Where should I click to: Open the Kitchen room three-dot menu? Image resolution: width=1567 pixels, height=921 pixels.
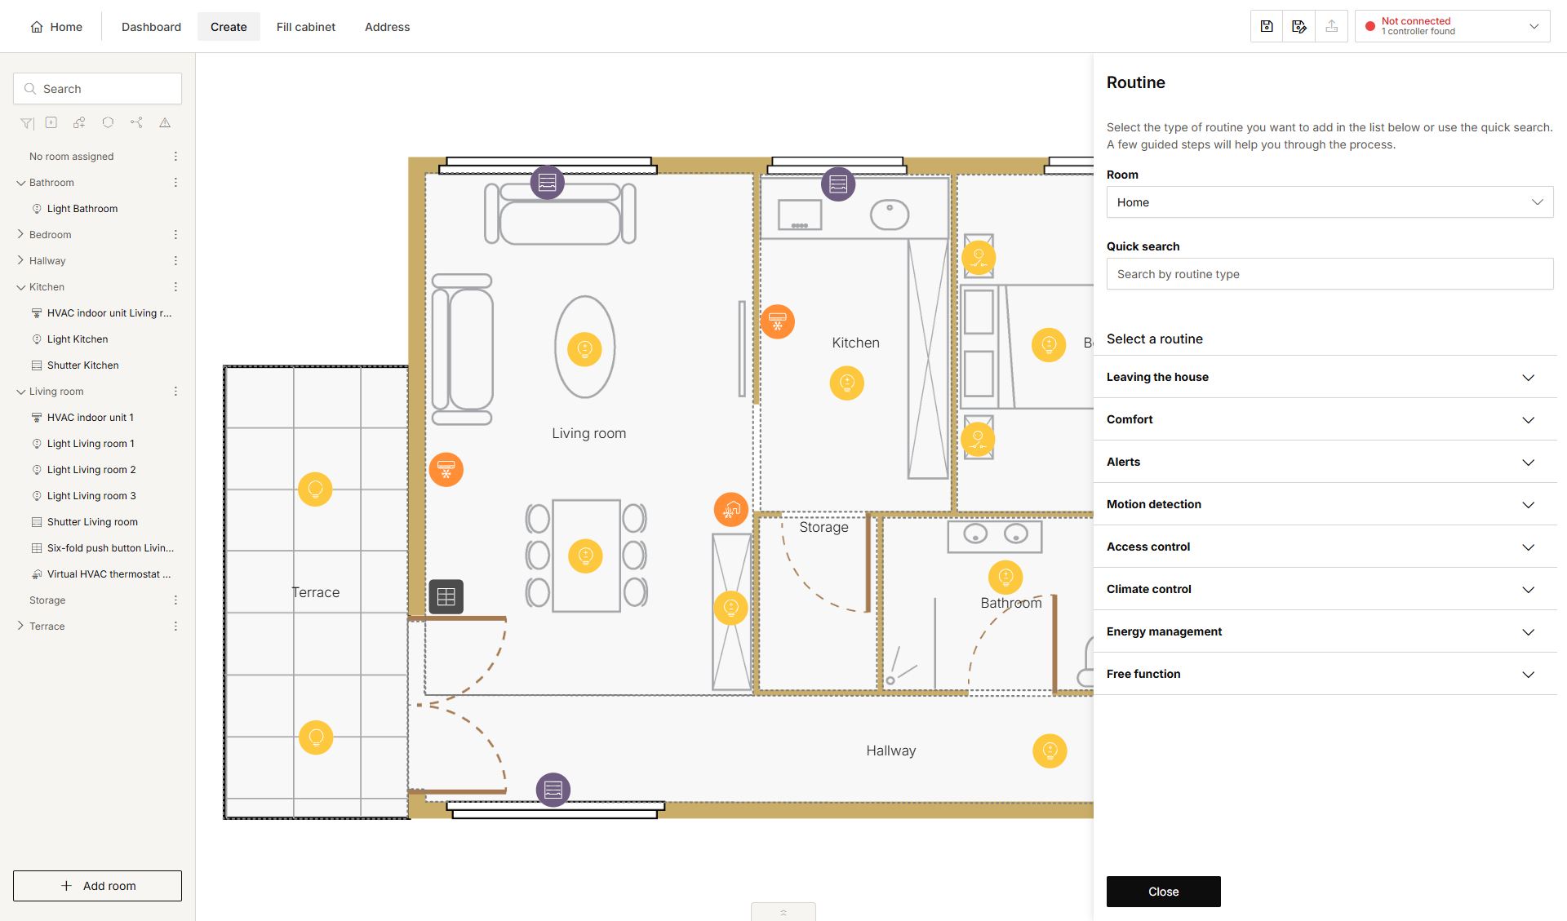(x=175, y=287)
